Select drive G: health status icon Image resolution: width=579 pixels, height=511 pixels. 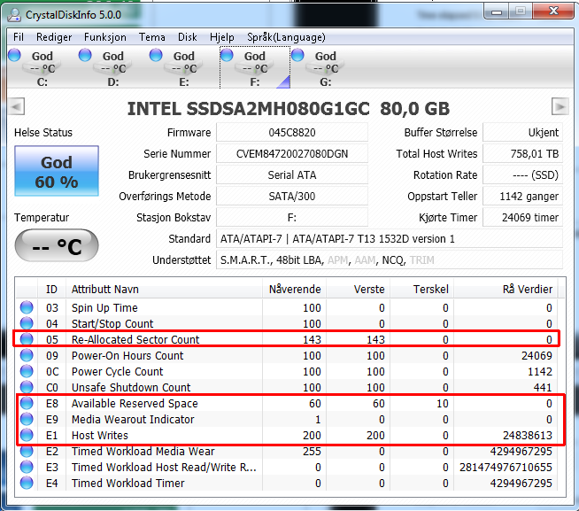point(297,55)
